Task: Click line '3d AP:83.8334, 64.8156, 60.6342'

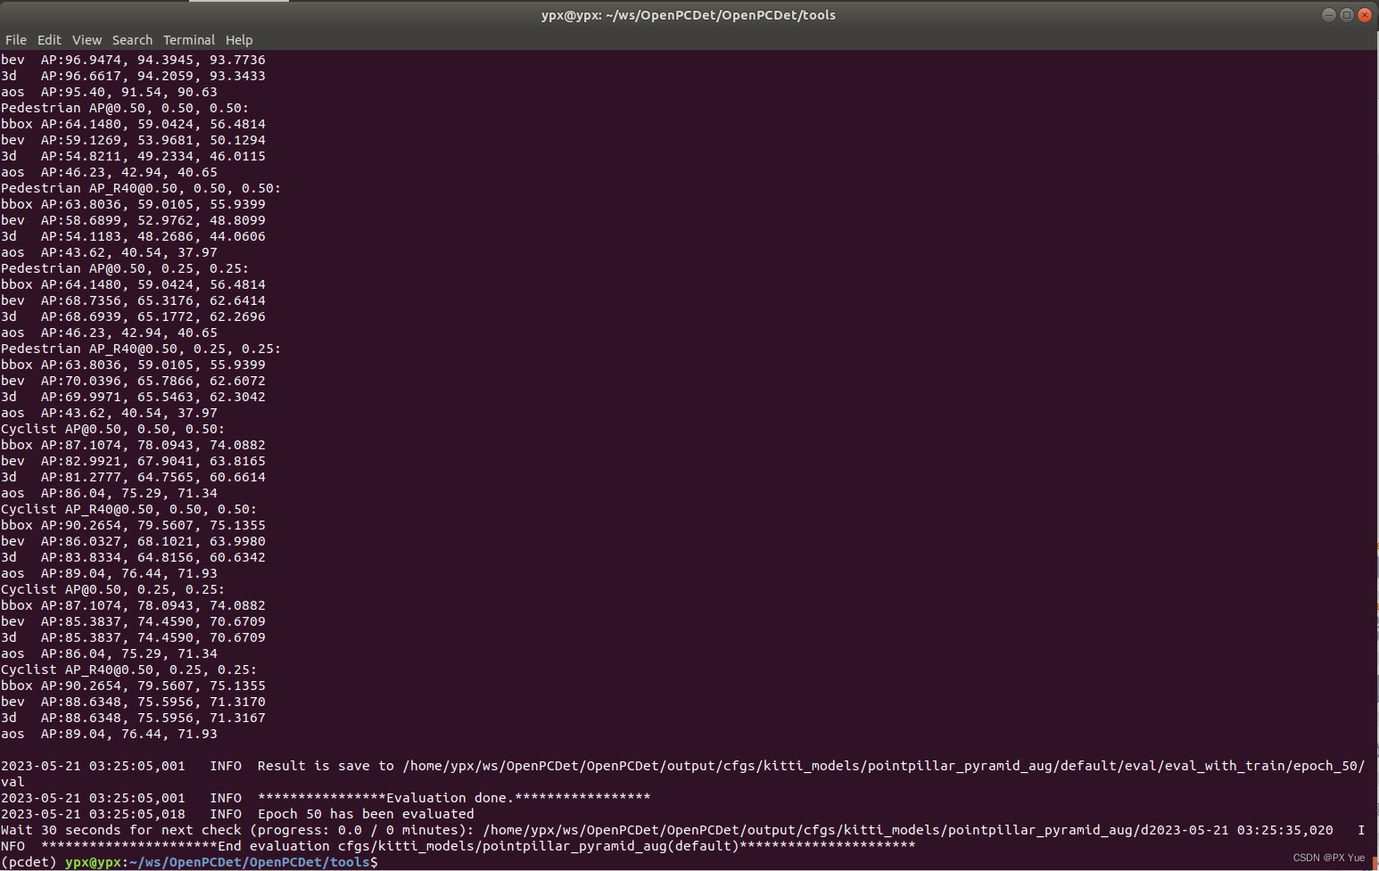Action: [133, 557]
